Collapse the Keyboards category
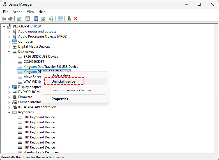Viewport: 219px width, 160px height. click(x=9, y=112)
